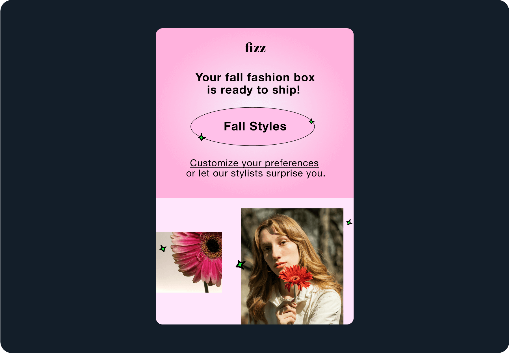Select the "Your fall fashion box" headline
The width and height of the screenshot is (509, 353).
point(255,77)
